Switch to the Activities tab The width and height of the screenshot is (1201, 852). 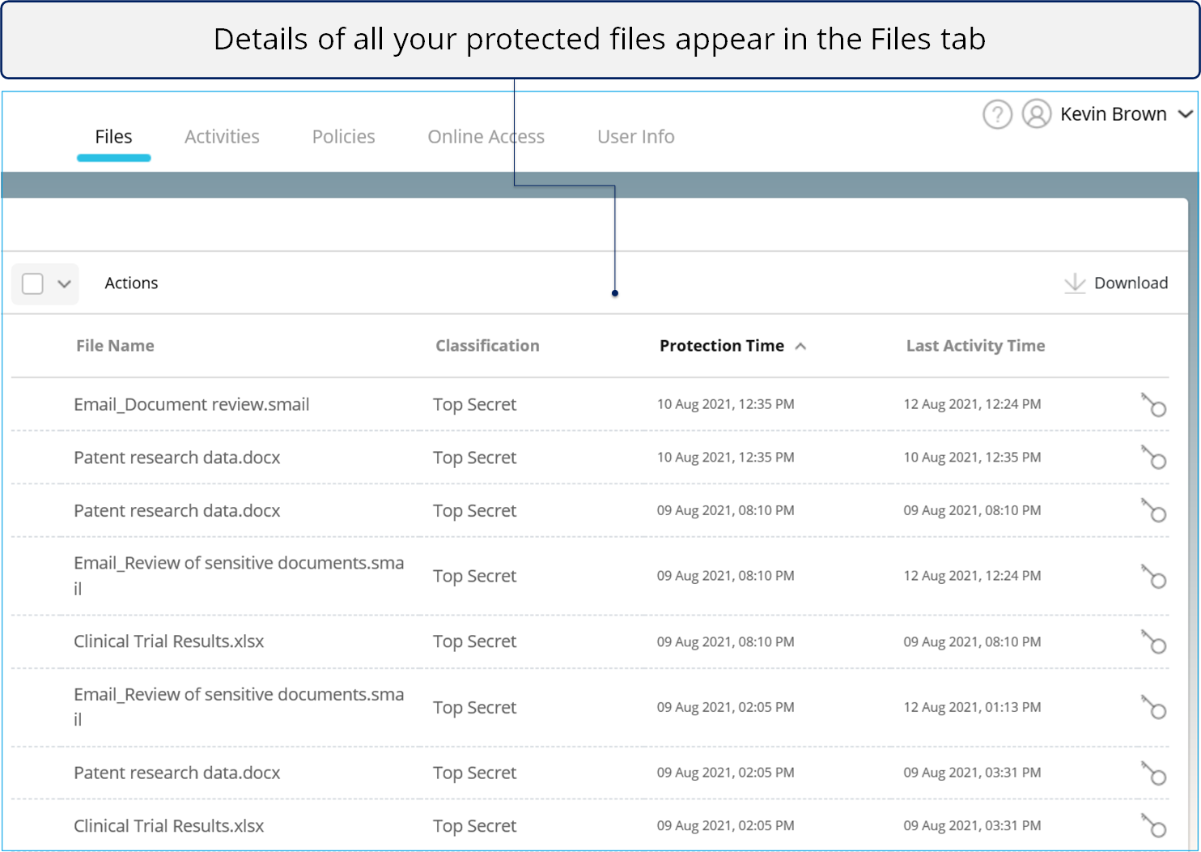[222, 137]
